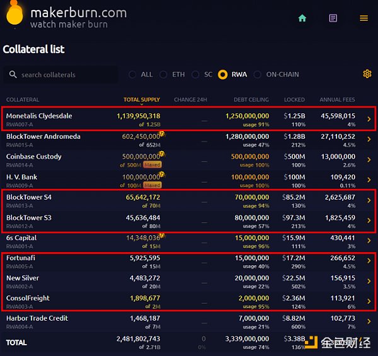Viewport: 378px width, 356px height.
Task: Open the document list icon in header
Action: (x=333, y=18)
